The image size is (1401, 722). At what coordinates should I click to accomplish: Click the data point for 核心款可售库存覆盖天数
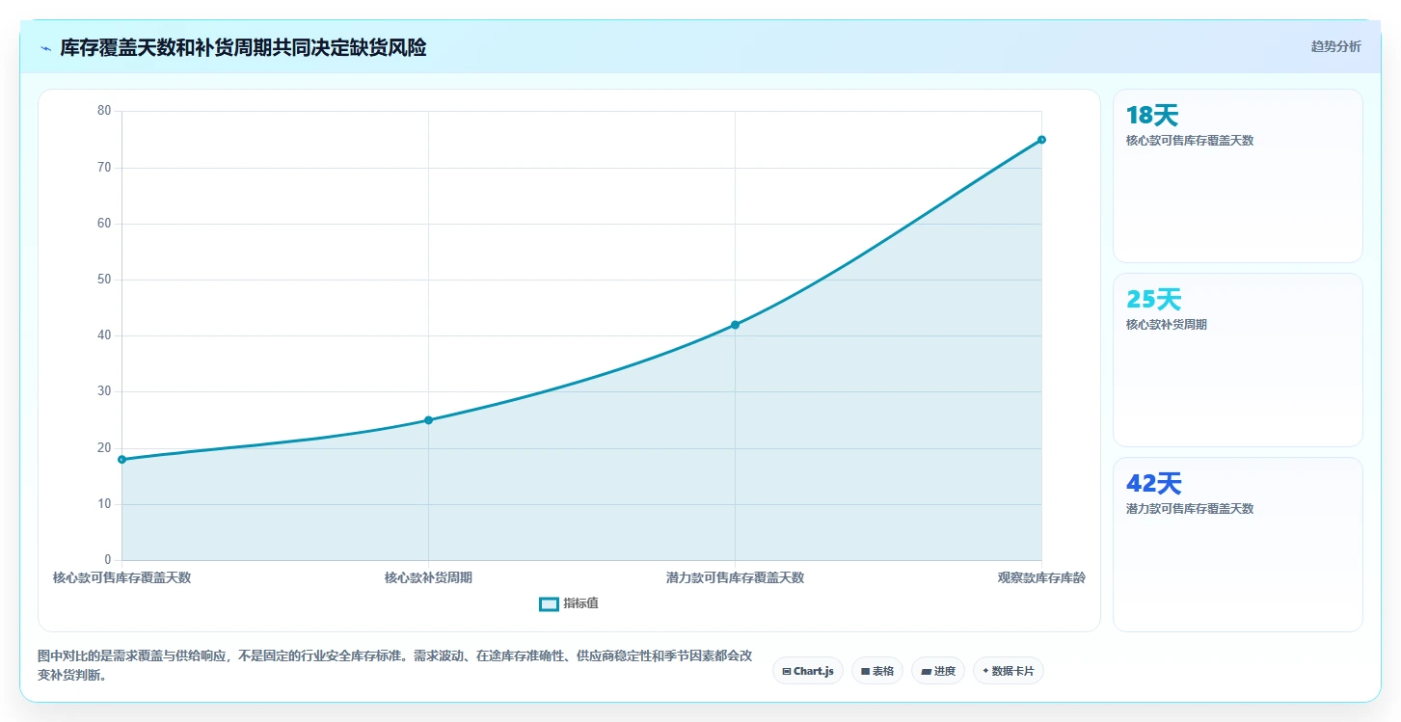[x=121, y=460]
